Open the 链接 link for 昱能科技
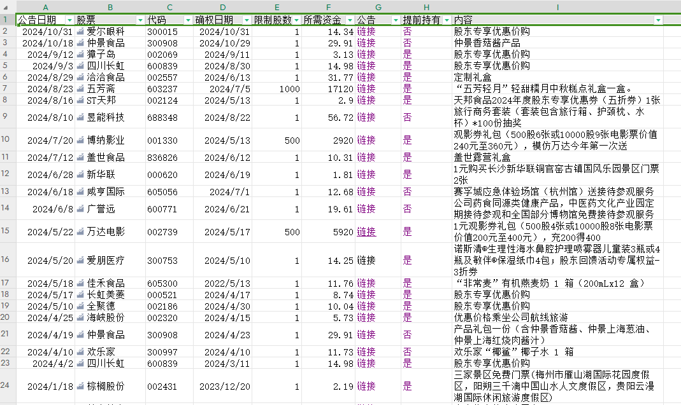 366,117
